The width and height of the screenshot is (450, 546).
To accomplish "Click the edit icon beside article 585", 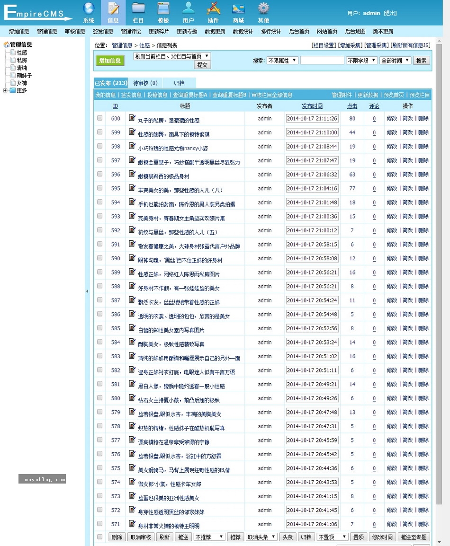I will [132, 327].
